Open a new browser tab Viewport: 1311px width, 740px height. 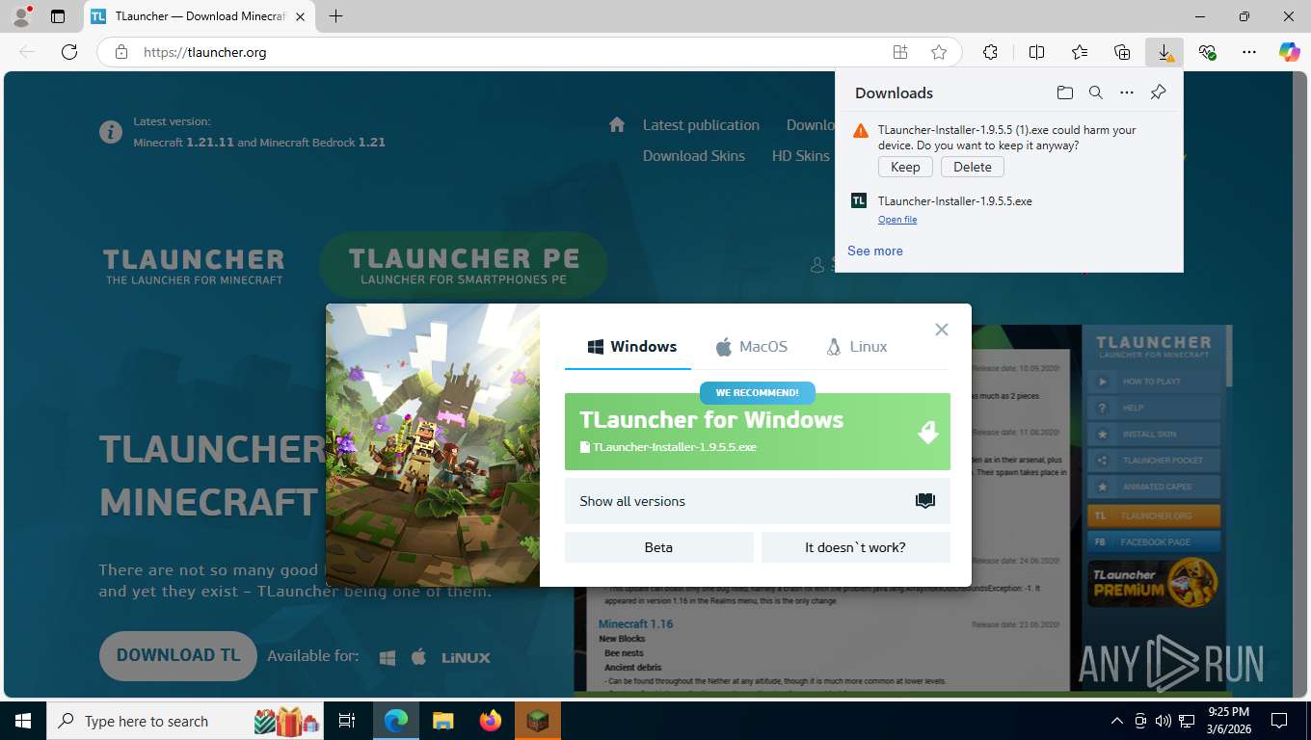(x=335, y=16)
